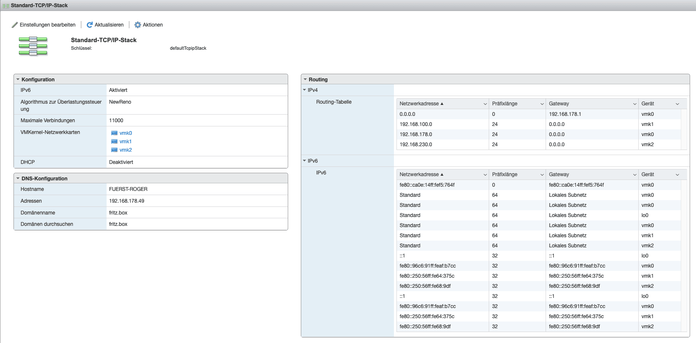Viewport: 696px width, 343px height.
Task: Open the Aktionen gear icon
Action: 138,25
